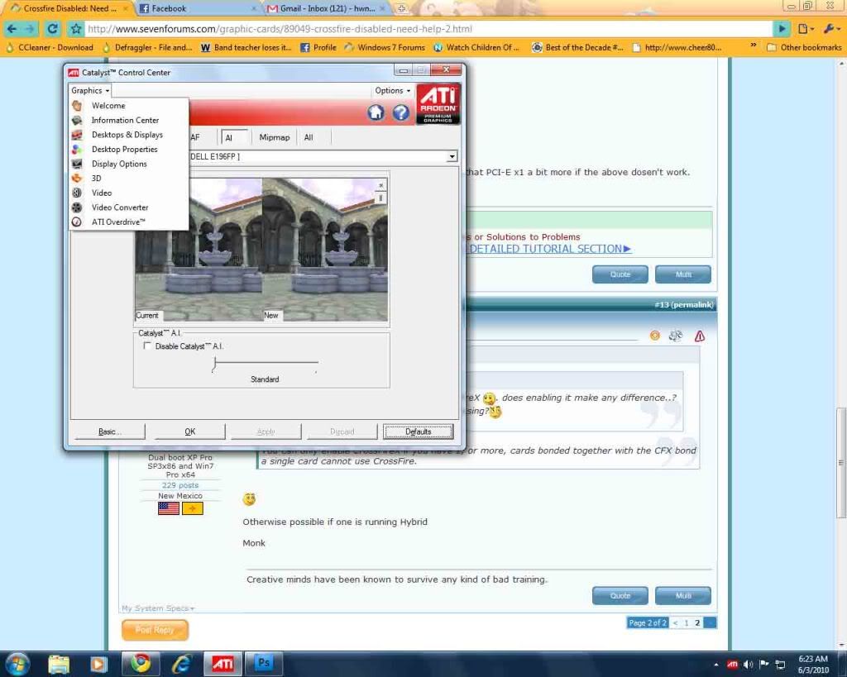Image resolution: width=847 pixels, height=677 pixels.
Task: Switch to Photoshop in taskbar
Action: [264, 664]
